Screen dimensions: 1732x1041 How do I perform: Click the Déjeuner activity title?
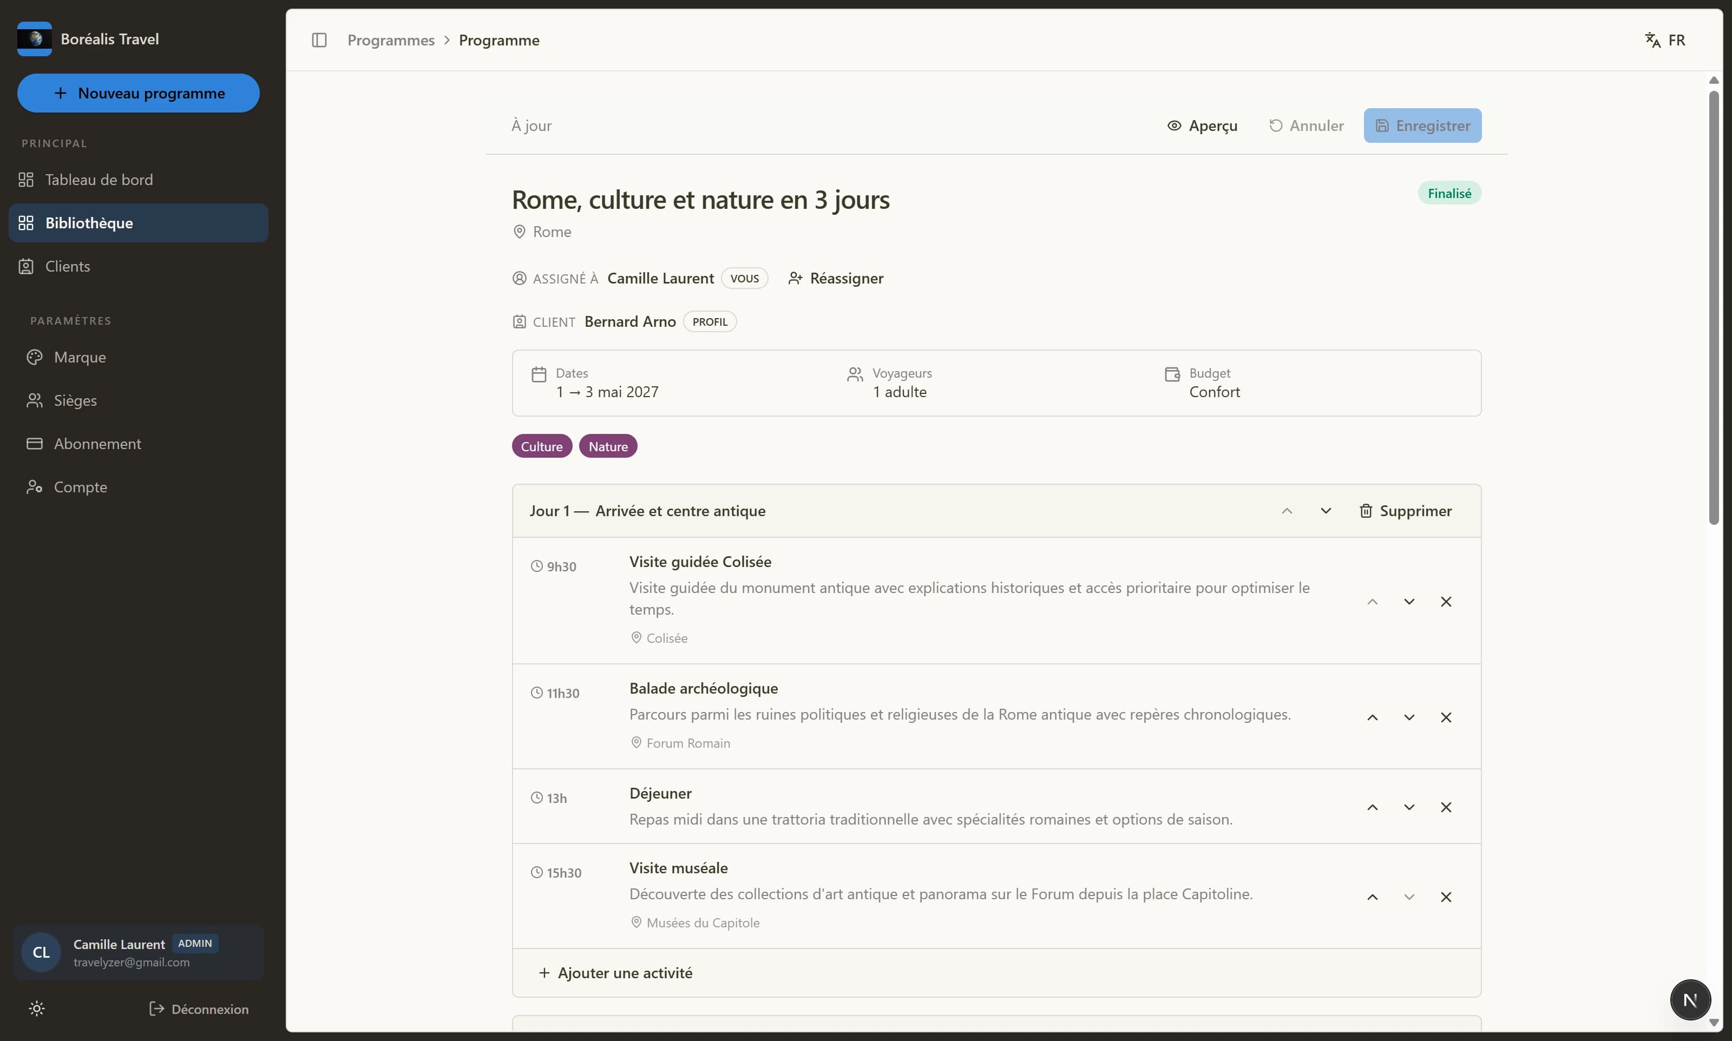click(x=660, y=793)
